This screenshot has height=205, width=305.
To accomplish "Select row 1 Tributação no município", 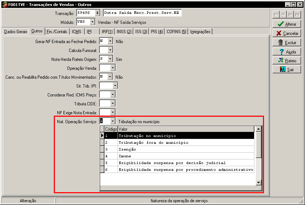I will coord(179,136).
